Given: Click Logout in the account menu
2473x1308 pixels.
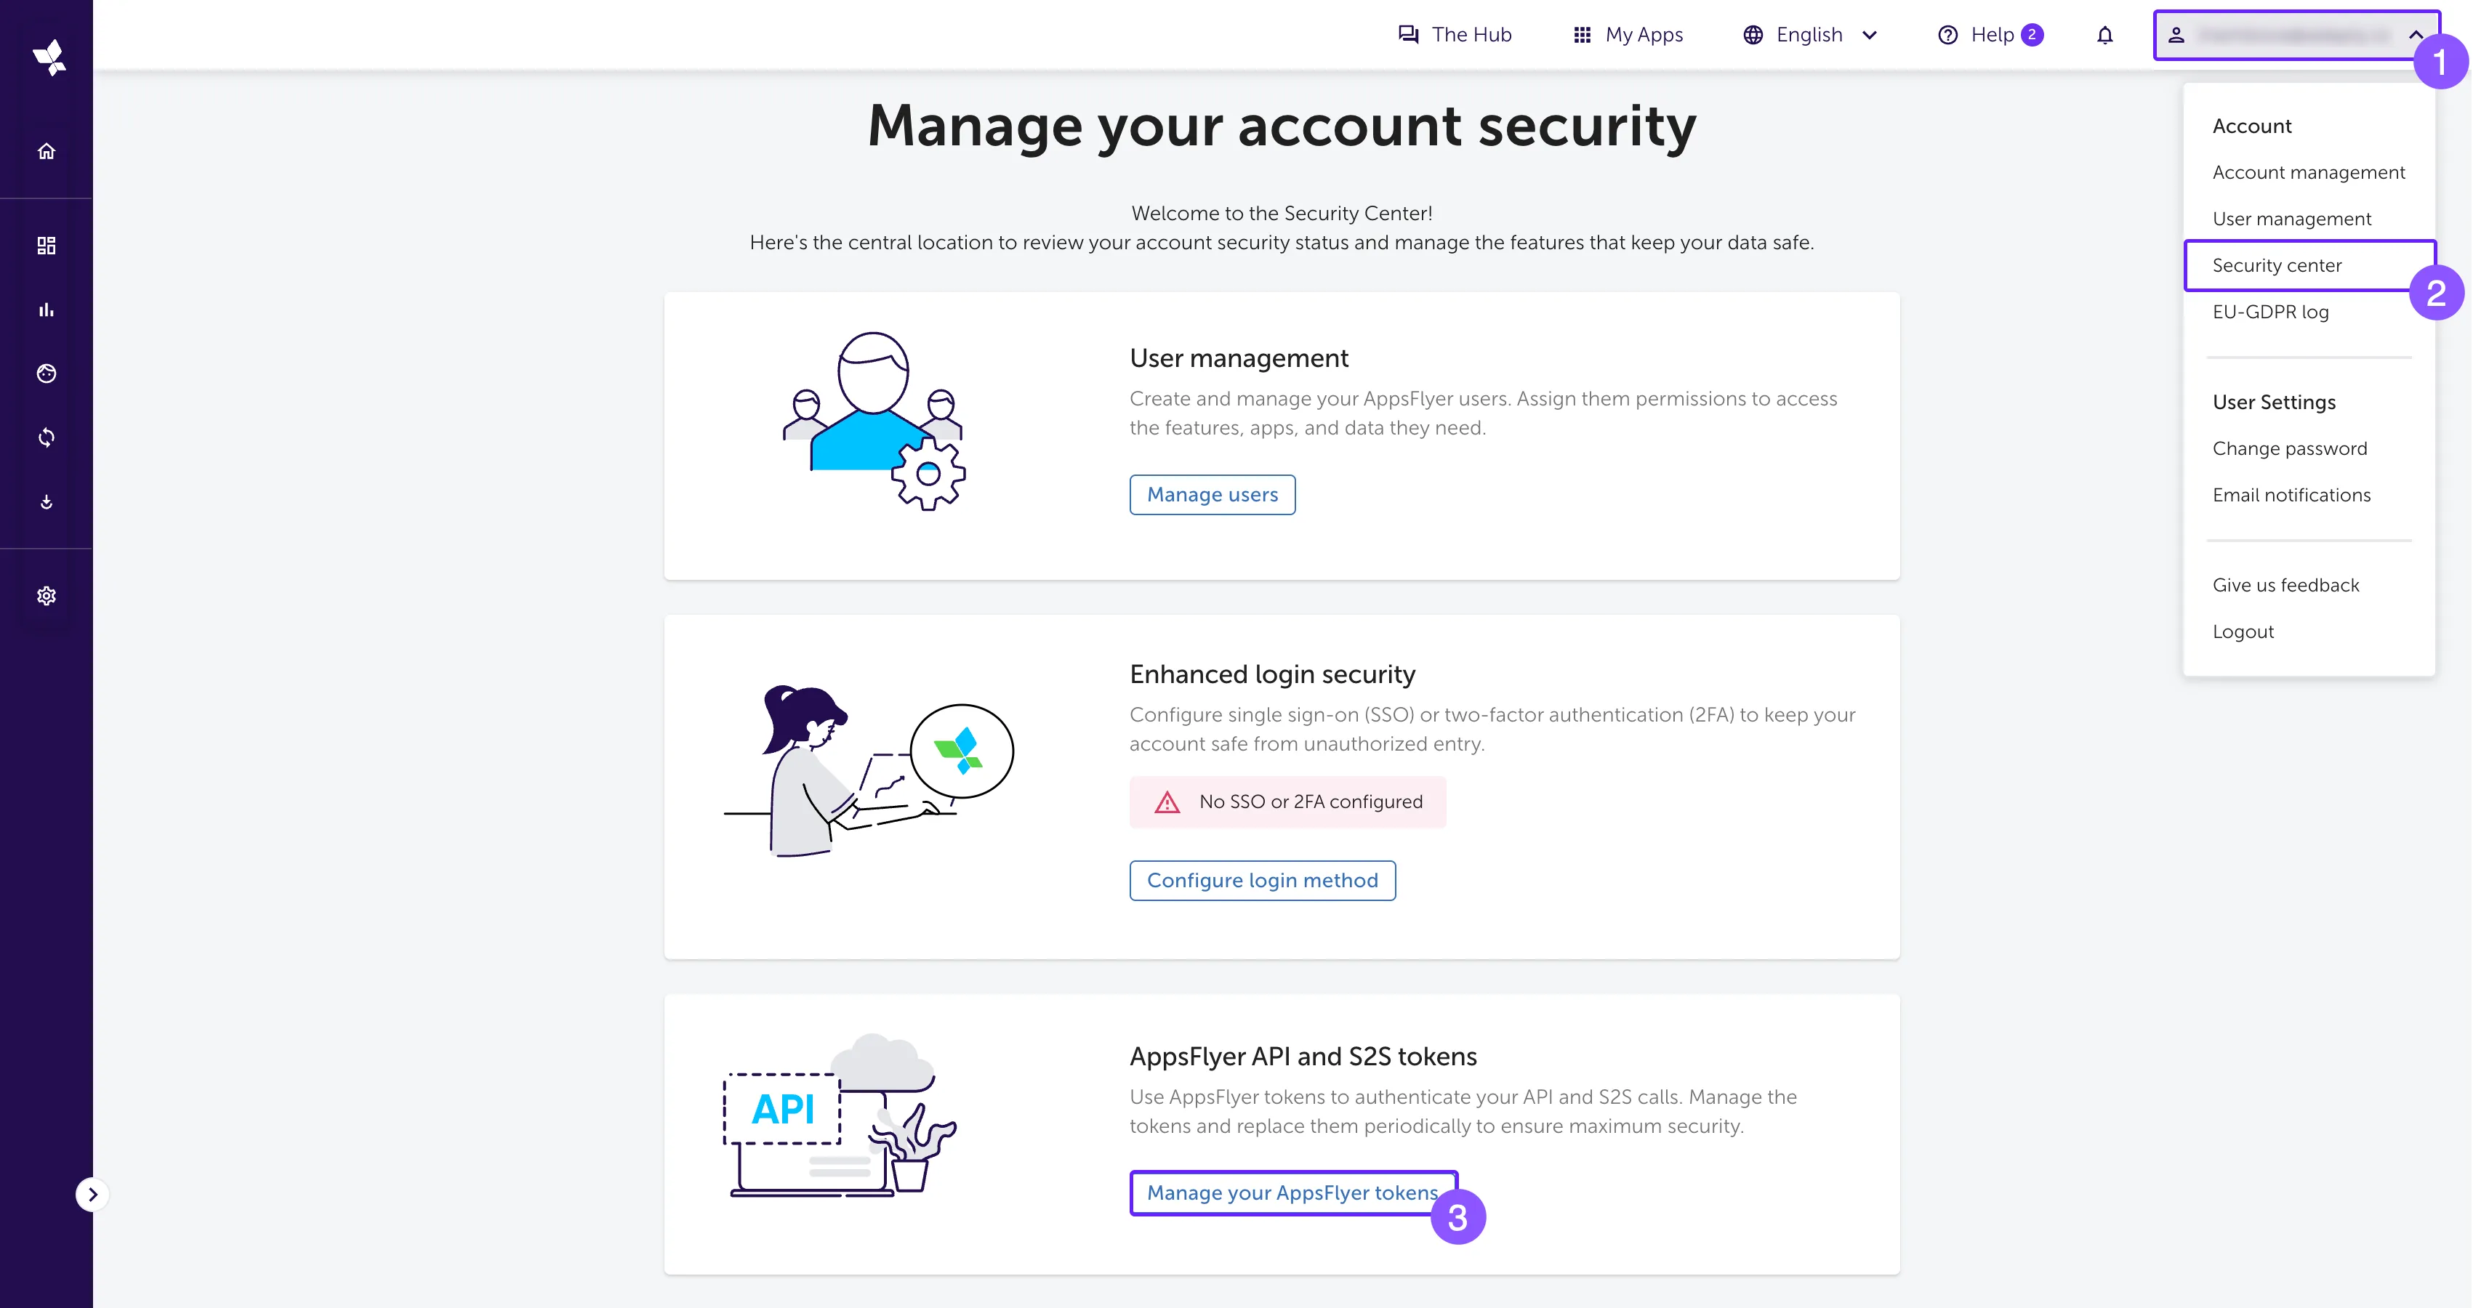Looking at the screenshot, I should 2243,632.
